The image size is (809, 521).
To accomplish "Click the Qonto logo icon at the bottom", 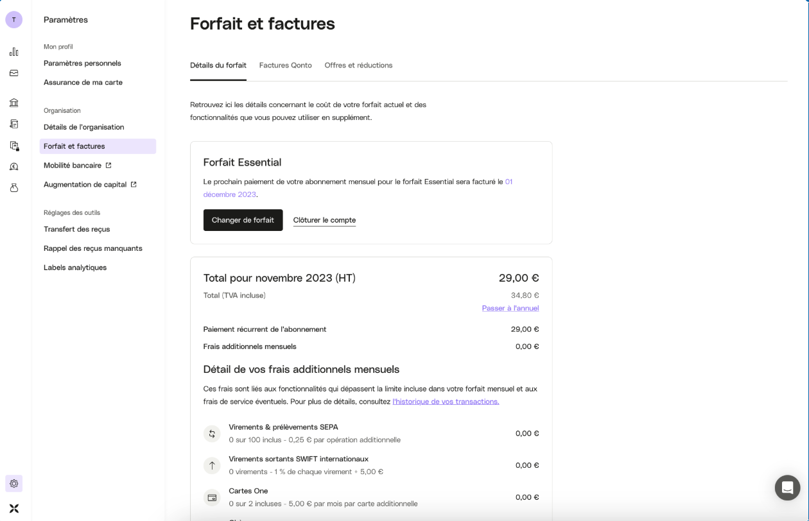I will (14, 509).
